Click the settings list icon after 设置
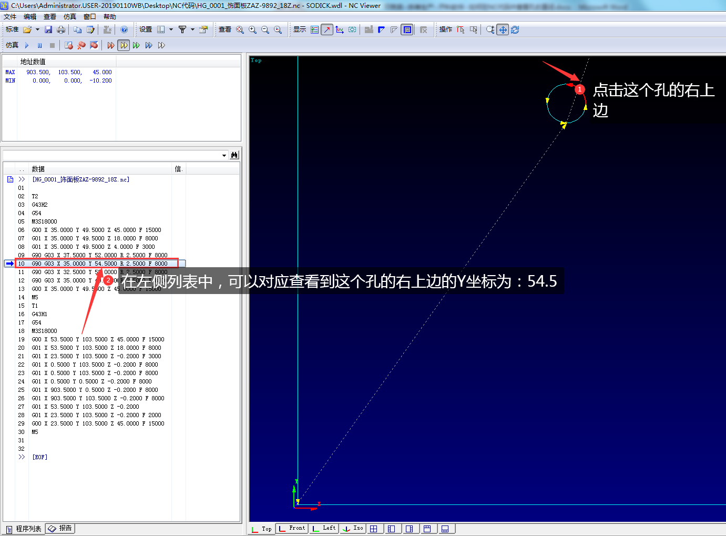 point(161,29)
